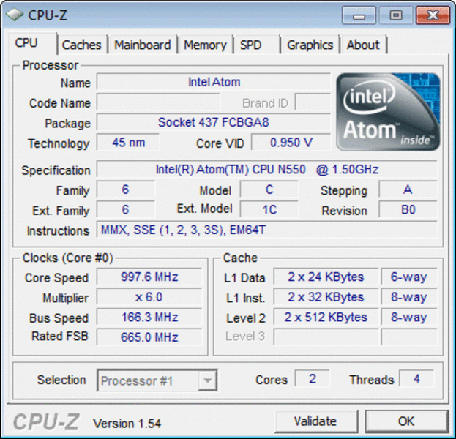
Task: Click the Bus Speed value 166.3 MHz
Action: tap(149, 317)
